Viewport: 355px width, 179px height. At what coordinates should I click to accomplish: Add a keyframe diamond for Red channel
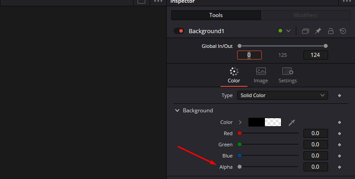click(339, 133)
